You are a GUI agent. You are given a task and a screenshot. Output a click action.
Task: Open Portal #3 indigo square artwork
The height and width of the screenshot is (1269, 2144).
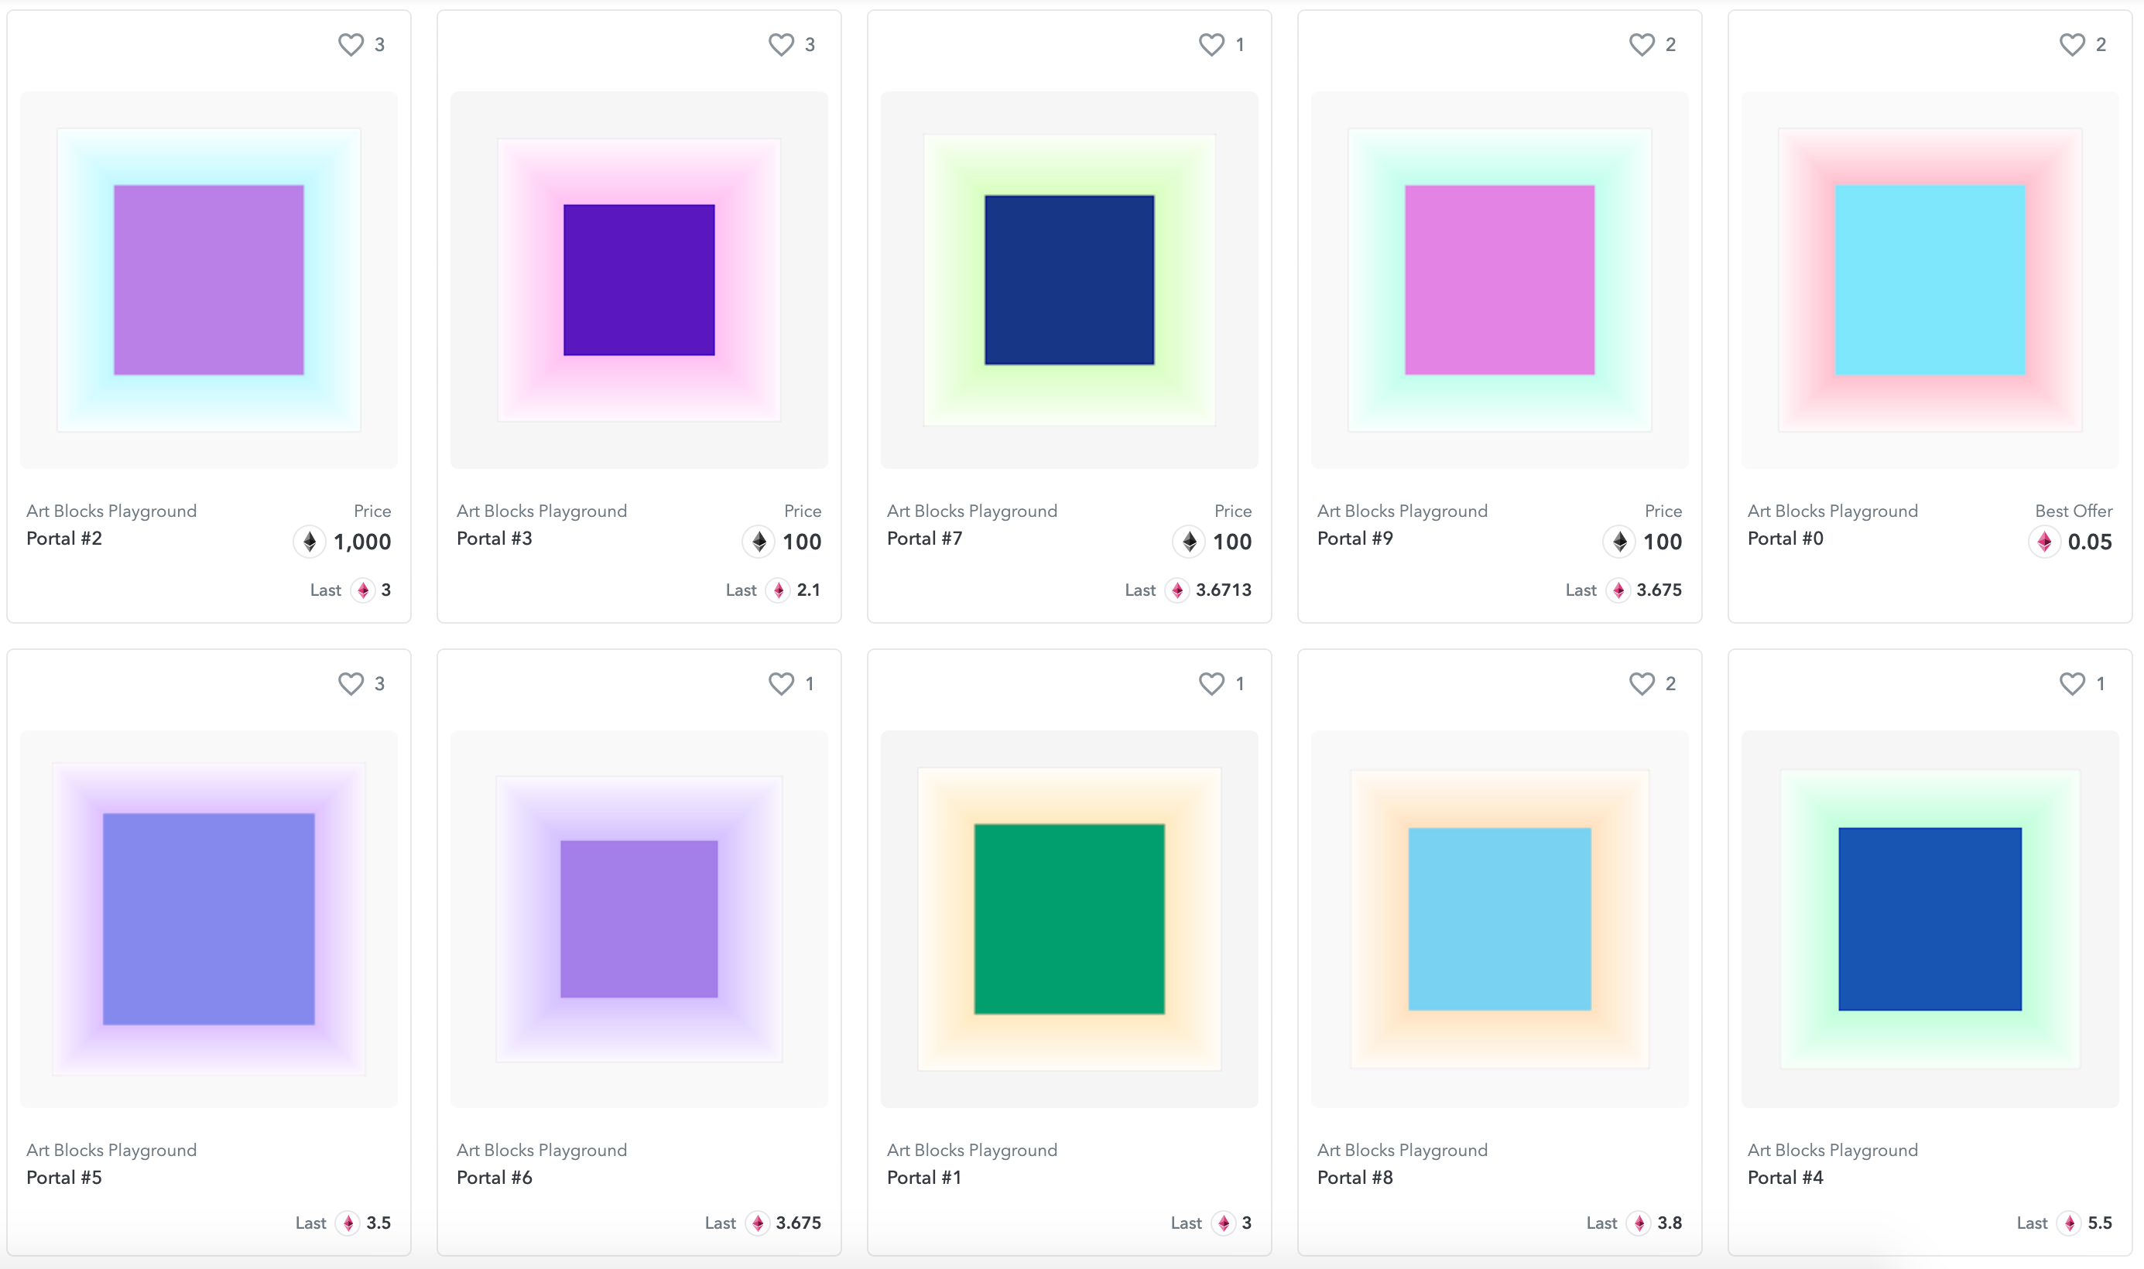(x=639, y=279)
